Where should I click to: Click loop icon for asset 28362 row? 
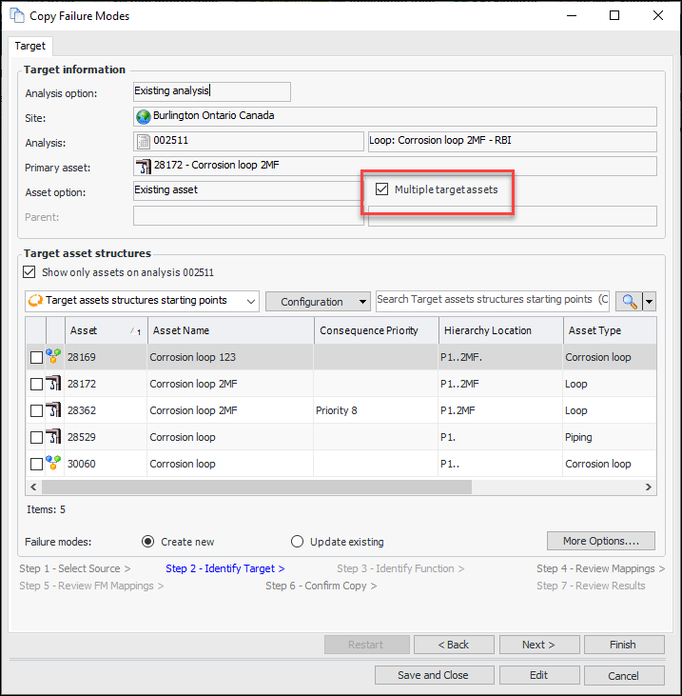coord(53,410)
